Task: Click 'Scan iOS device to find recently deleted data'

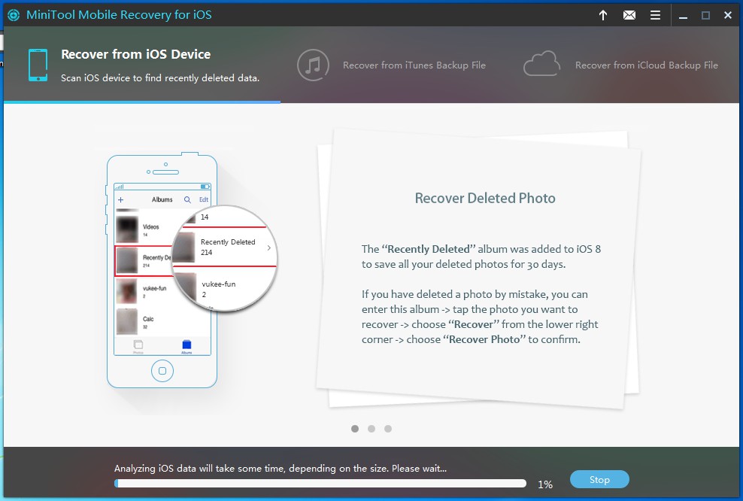Action: coord(160,77)
